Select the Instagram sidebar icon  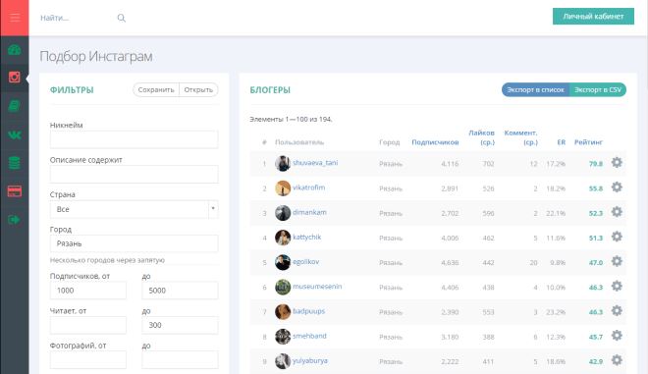pyautogui.click(x=15, y=77)
